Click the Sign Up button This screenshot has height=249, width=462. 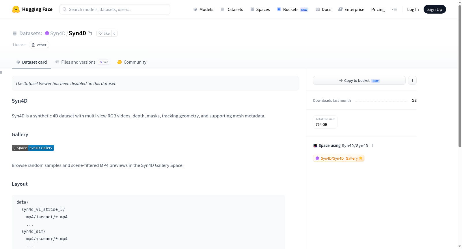click(x=435, y=9)
